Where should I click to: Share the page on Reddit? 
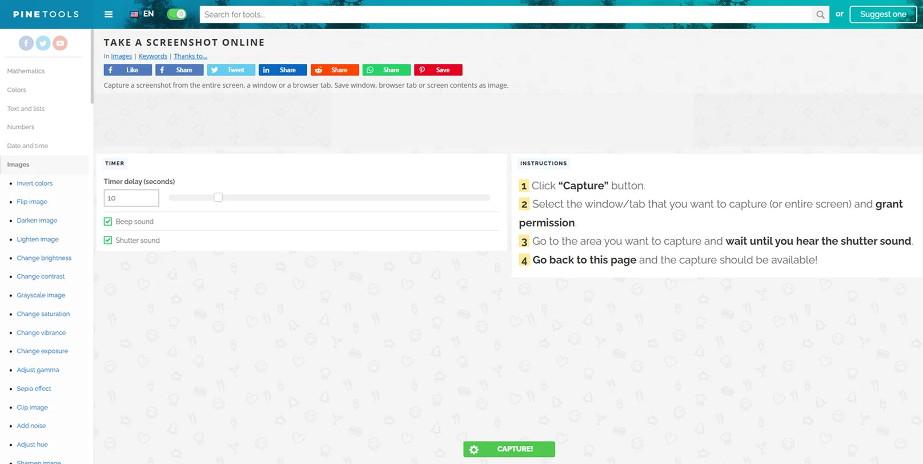(335, 70)
